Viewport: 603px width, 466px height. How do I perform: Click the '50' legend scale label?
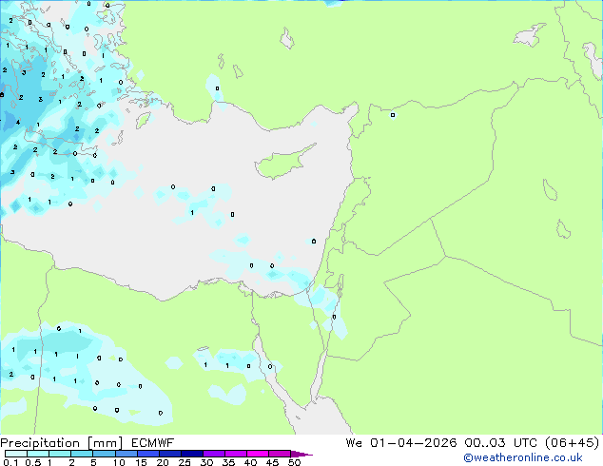295,462
